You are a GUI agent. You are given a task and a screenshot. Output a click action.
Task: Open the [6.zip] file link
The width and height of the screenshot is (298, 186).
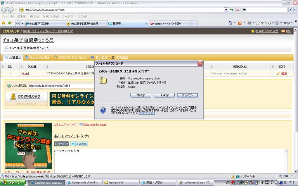pyautogui.click(x=25, y=73)
